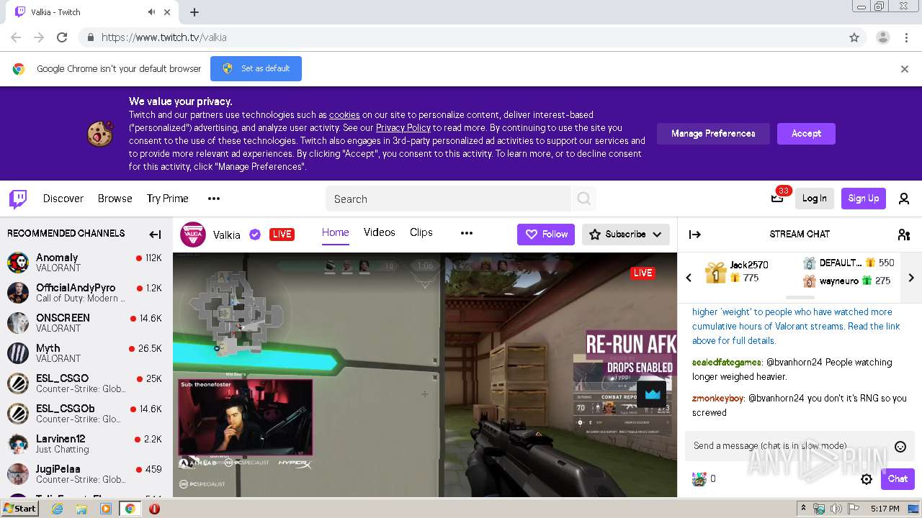Dismiss the default browser notification bar
The image size is (922, 518).
[x=905, y=69]
